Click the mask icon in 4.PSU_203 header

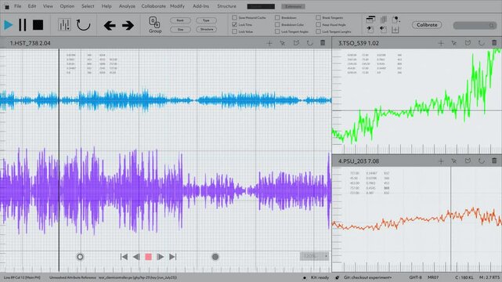click(468, 161)
